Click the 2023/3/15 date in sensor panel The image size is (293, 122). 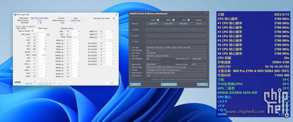pyautogui.click(x=282, y=15)
